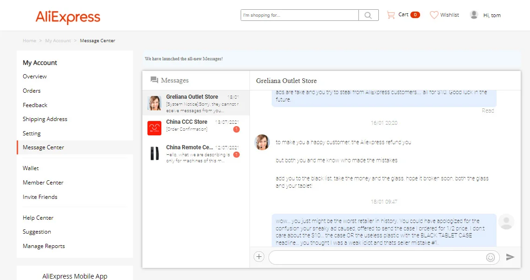Click the unread badge on China CCC Store

coord(236,129)
